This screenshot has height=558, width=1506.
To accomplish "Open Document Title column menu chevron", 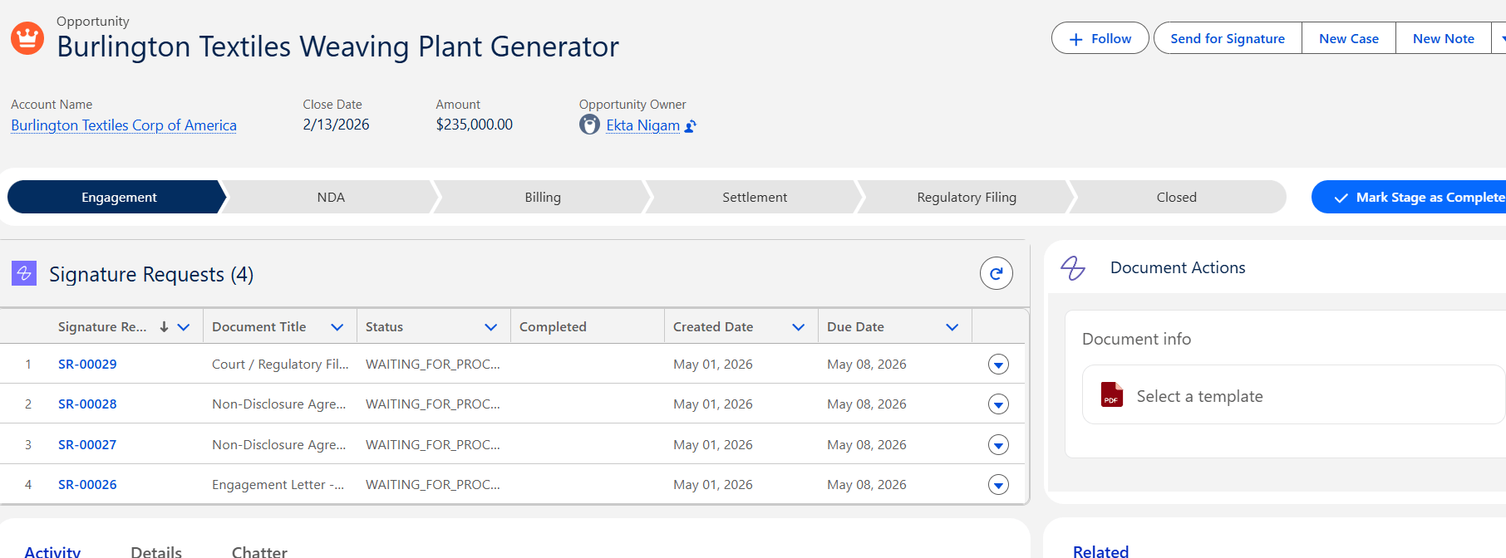I will coord(337,327).
